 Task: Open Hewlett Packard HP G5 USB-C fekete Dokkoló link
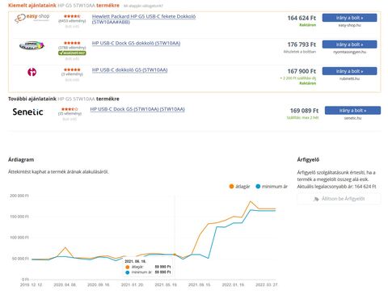point(144,19)
